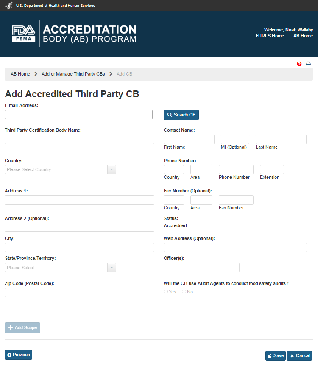Select Yes for Audit Agents question
Screen dimensions: 318x372
coord(166,292)
